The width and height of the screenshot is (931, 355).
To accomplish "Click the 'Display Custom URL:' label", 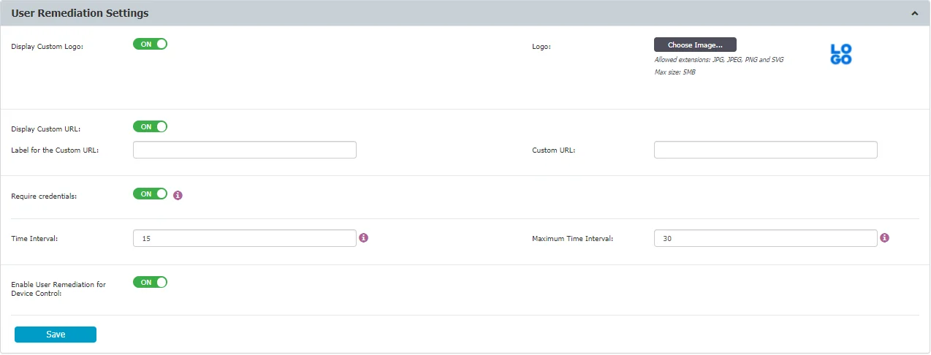I will (46, 129).
